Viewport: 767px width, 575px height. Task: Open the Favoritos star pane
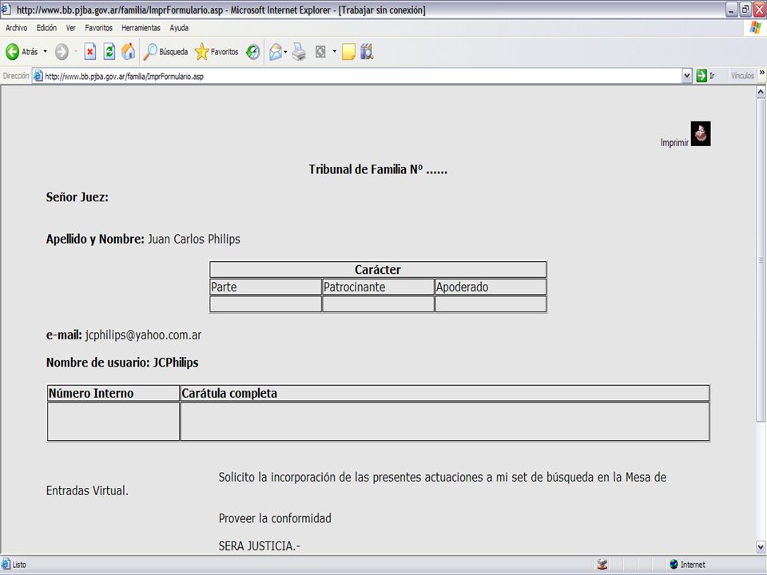(x=217, y=51)
